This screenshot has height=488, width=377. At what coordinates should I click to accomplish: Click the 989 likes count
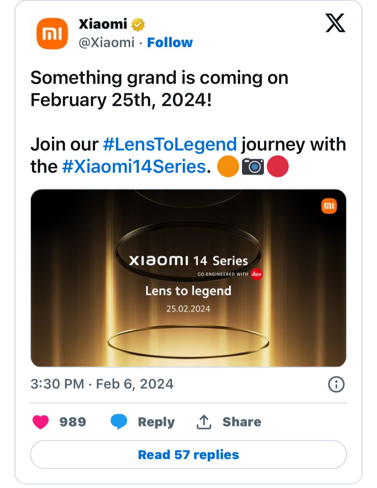pos(73,422)
